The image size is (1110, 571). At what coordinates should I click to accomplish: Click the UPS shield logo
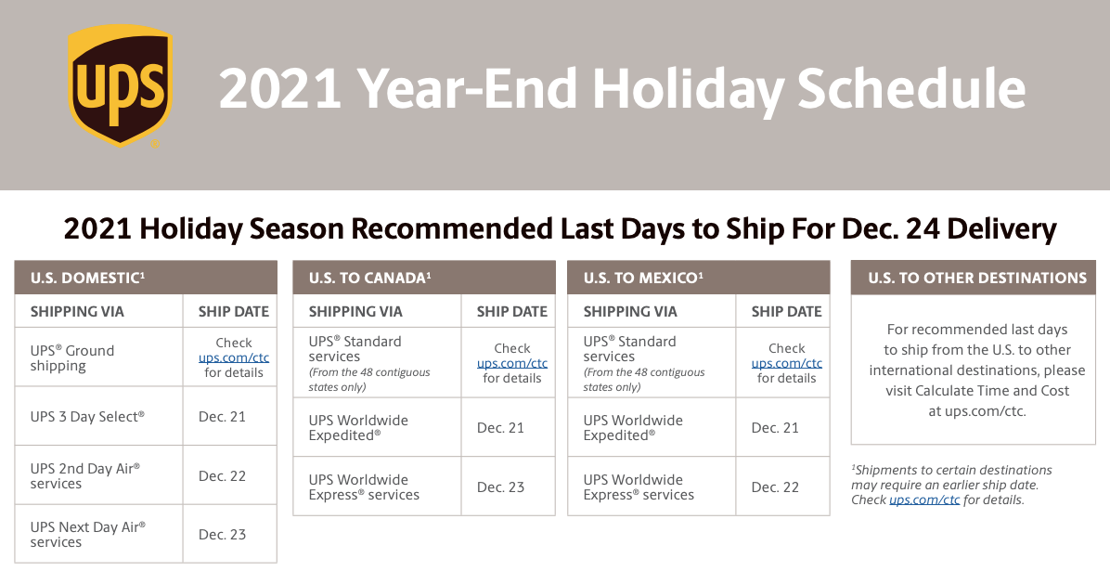120,85
